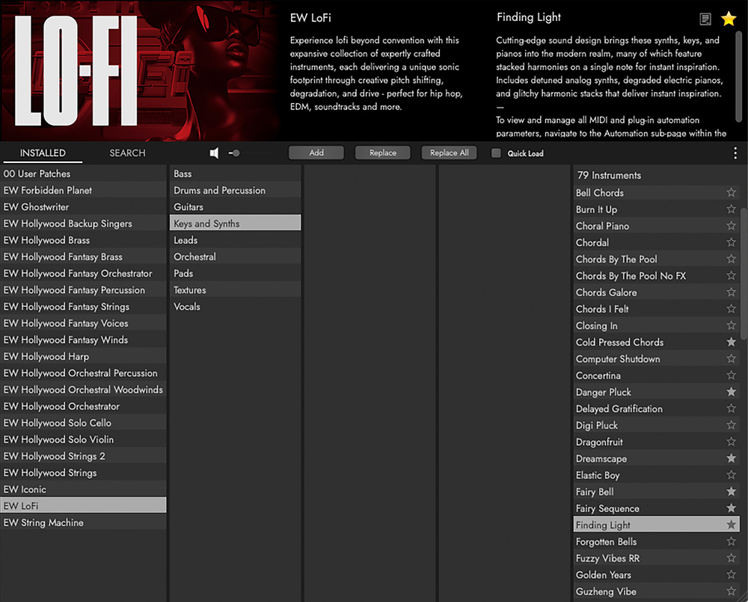Enable the Quick Load checkbox
The height and width of the screenshot is (602, 748).
pos(496,153)
